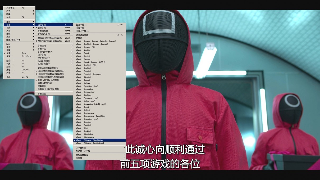The image size is (320, 180).
Task: Expand the 打开 submenu
Action: point(19,11)
